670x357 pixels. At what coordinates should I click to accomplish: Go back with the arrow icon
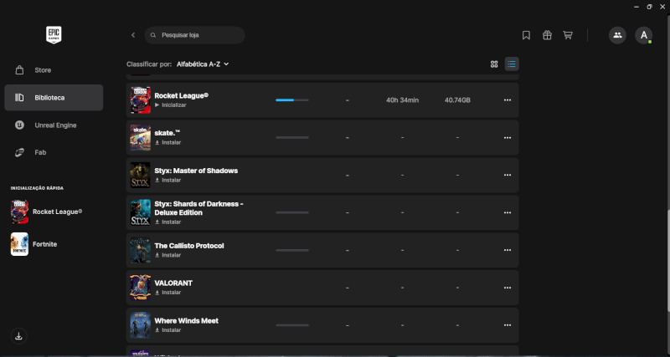click(133, 35)
